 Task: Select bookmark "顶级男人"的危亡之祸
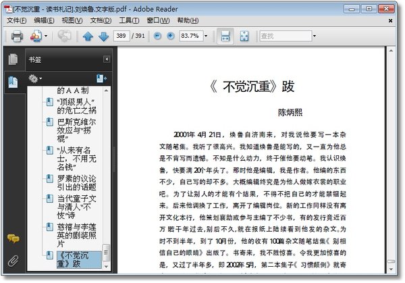tap(76, 106)
